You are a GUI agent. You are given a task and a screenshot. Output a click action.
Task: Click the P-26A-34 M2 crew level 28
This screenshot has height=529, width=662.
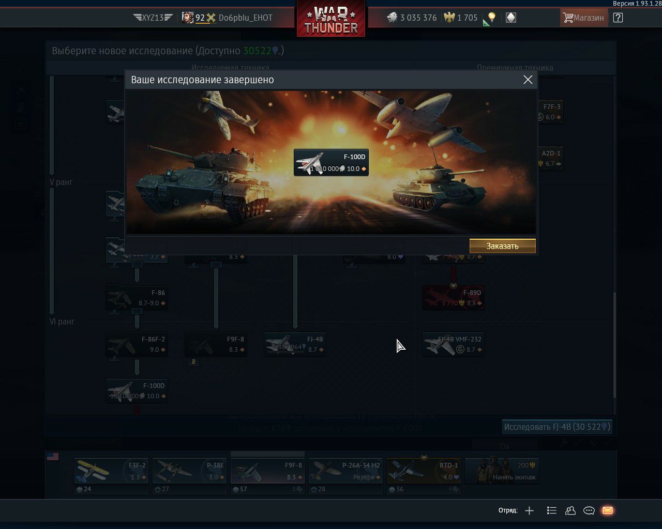[x=318, y=489]
